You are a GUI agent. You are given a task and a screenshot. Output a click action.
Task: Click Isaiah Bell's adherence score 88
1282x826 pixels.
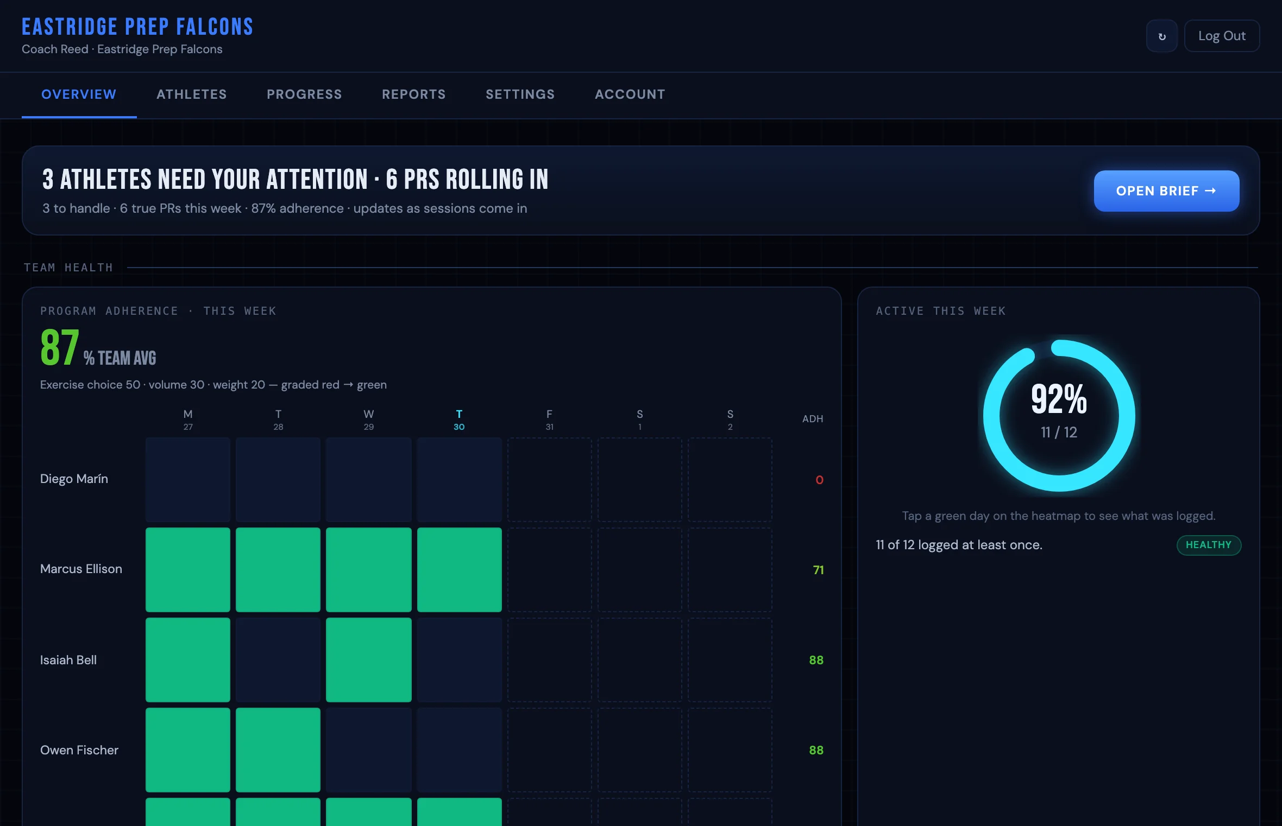816,660
